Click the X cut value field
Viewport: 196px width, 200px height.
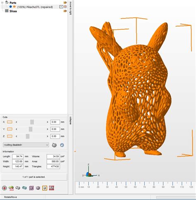click(55, 122)
